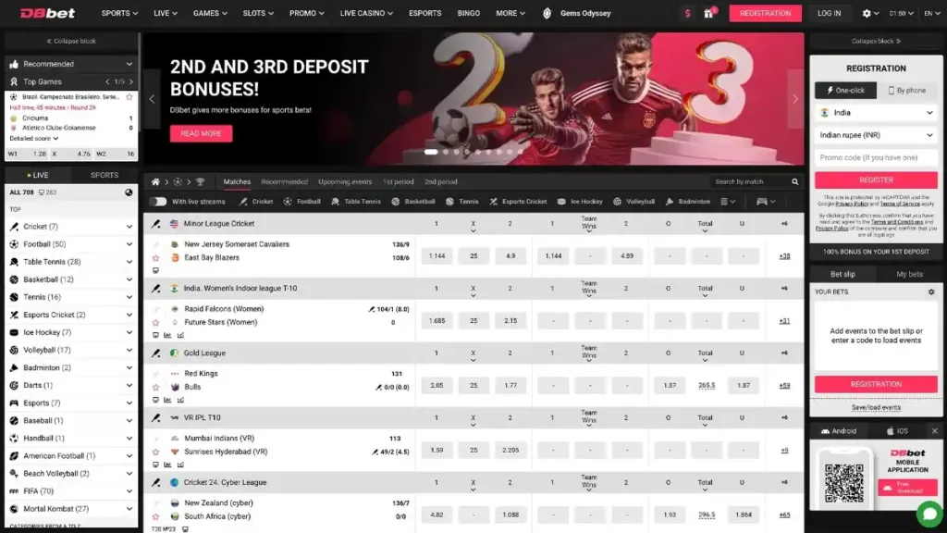
Task: Switch to the Recommended tab
Action: click(284, 181)
